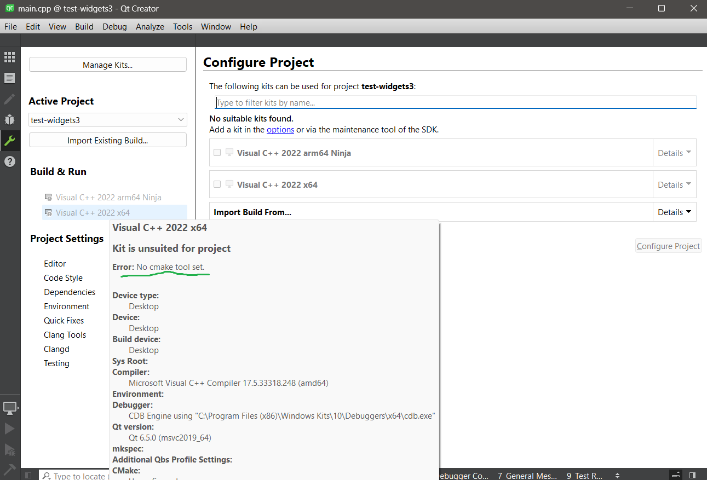Build project using the hammer icon
Image resolution: width=707 pixels, height=480 pixels.
point(9,469)
